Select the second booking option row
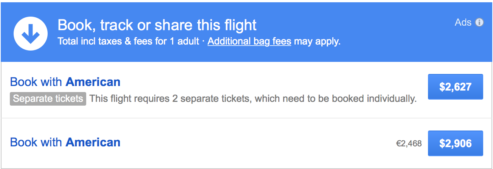493x169 pixels. coord(246,143)
